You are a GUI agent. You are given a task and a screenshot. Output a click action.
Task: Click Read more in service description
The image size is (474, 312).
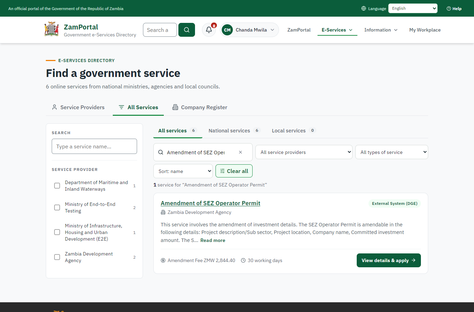point(213,240)
